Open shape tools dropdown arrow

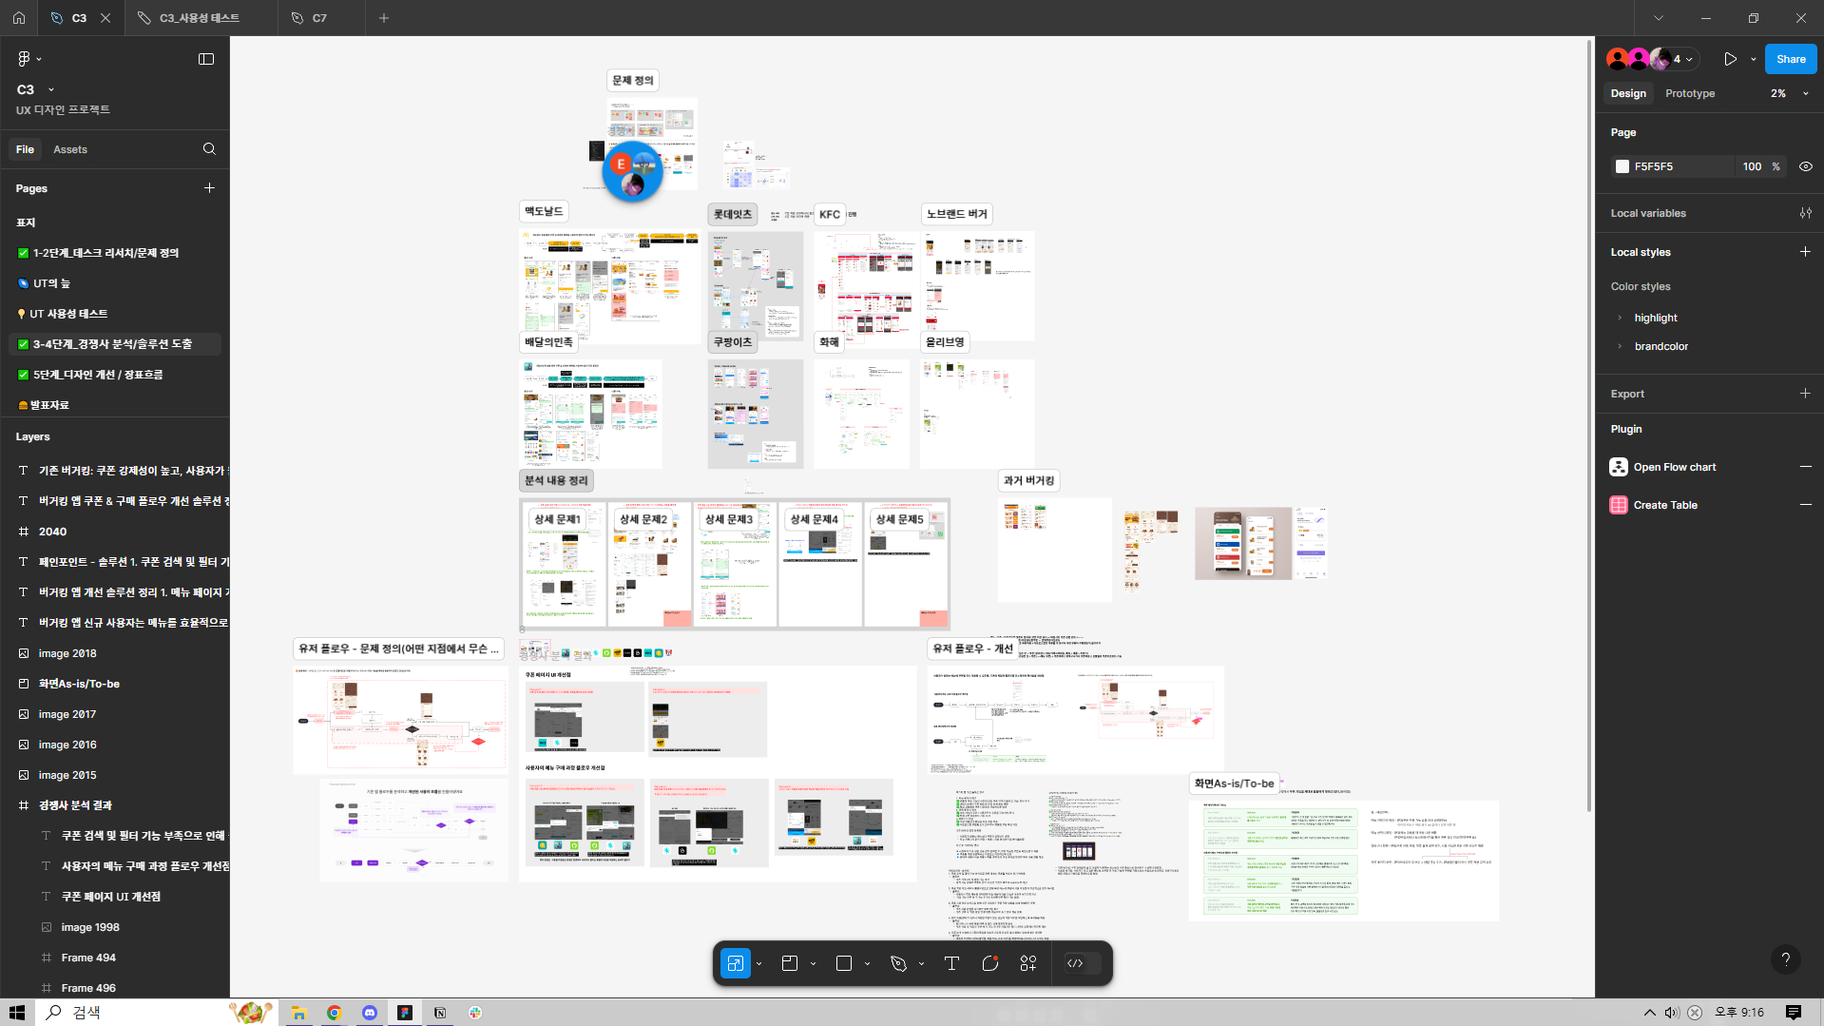click(867, 963)
